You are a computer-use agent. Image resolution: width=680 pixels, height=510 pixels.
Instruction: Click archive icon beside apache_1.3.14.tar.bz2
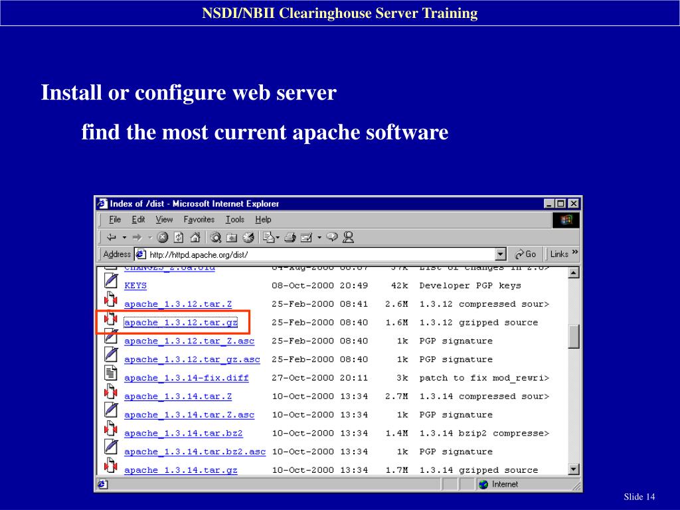(x=111, y=428)
